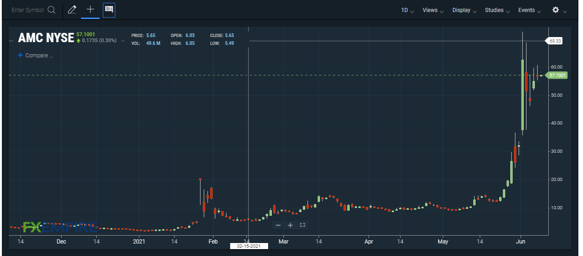Viewport: 583px width, 256px height.
Task: Activate the crosshair plus tool
Action: pyautogui.click(x=90, y=9)
